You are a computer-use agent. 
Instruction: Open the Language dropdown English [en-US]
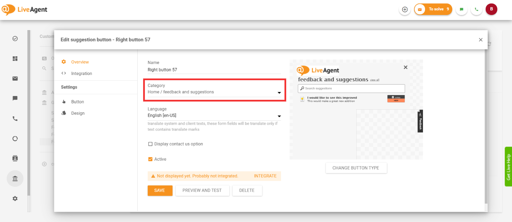tap(214, 116)
